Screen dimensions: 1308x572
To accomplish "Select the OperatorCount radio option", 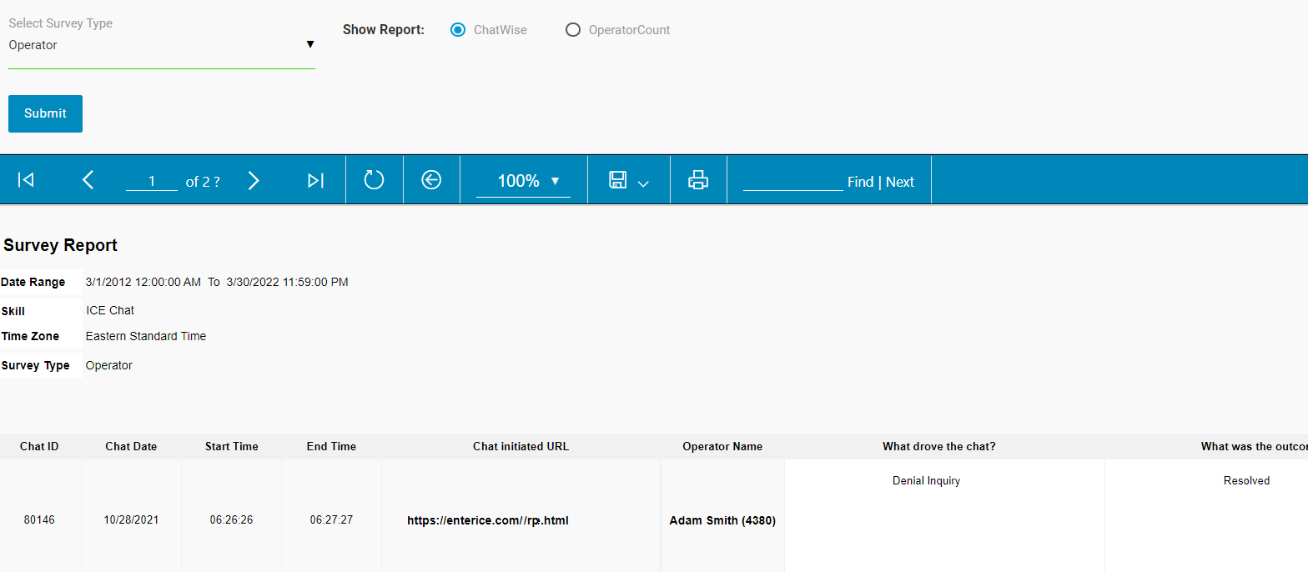I will pos(573,30).
